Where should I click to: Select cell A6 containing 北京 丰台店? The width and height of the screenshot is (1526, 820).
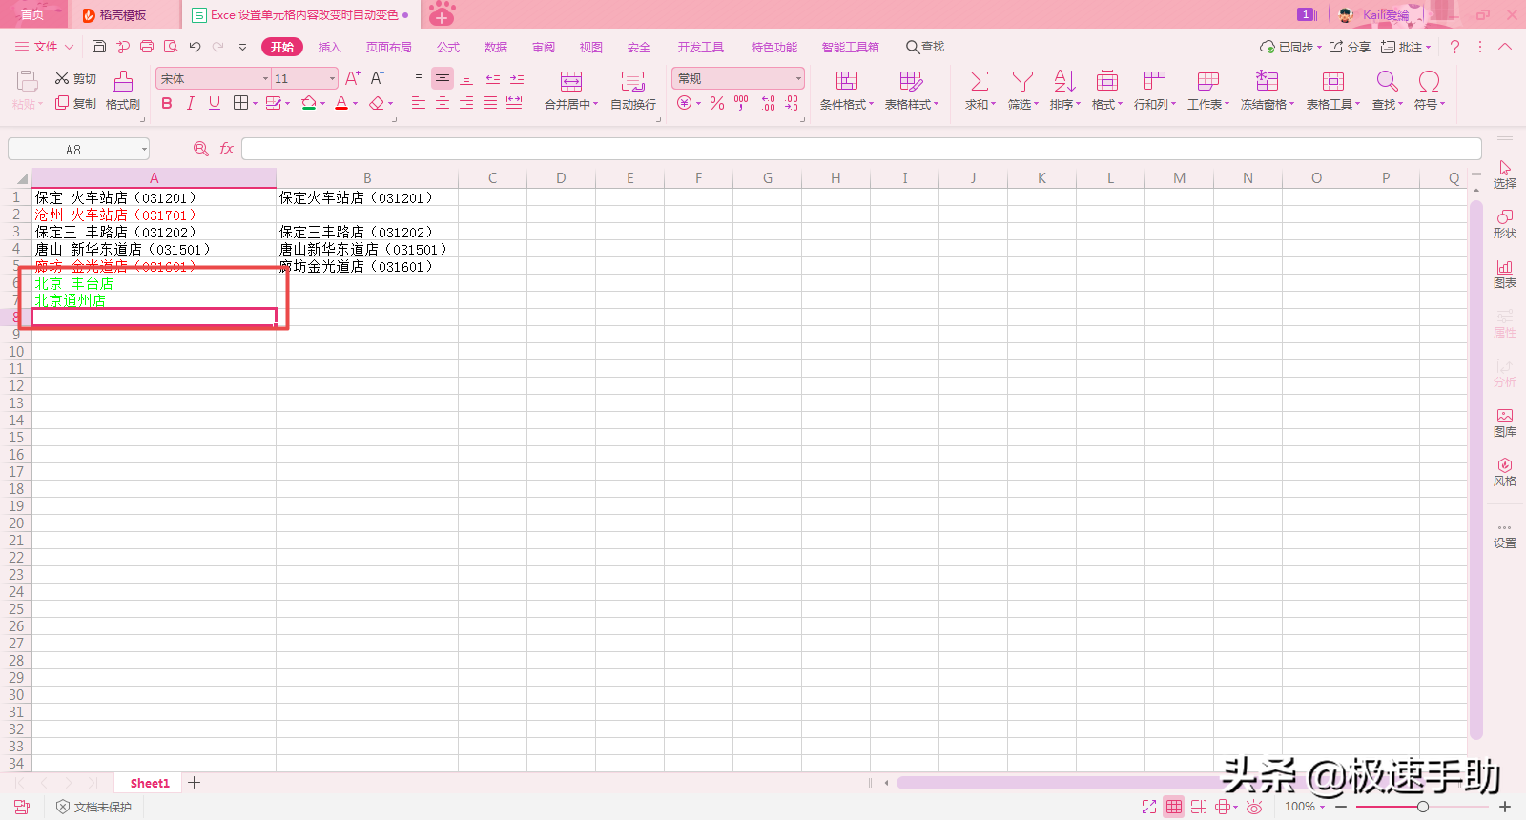(x=154, y=283)
